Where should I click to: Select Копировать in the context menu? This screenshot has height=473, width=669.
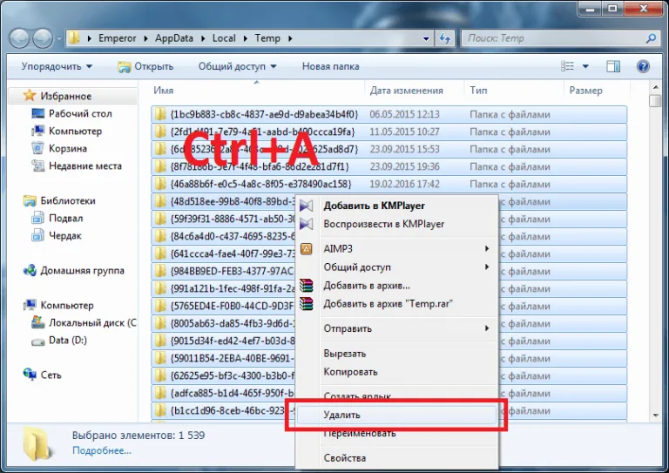click(x=396, y=372)
